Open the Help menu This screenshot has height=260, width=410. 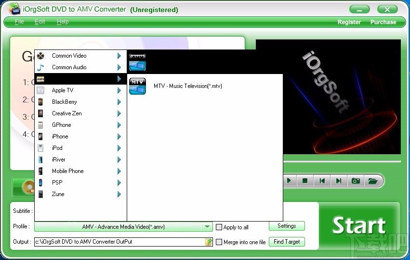point(63,22)
